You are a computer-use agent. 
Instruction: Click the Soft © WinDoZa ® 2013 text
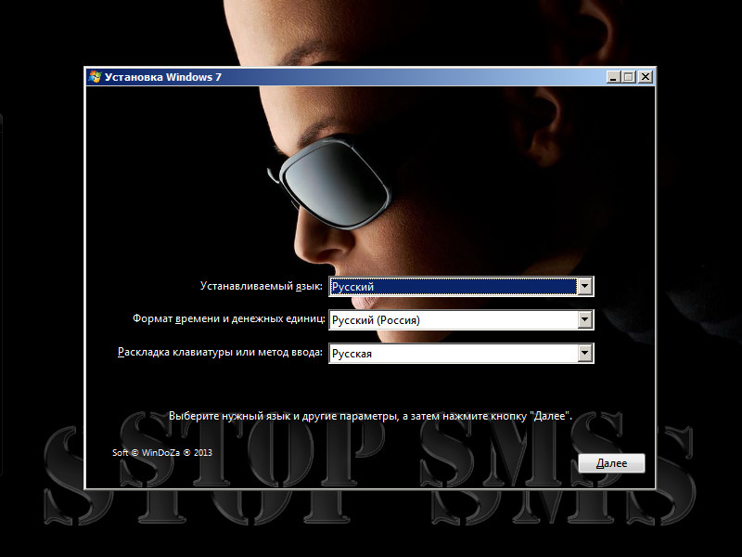click(161, 452)
